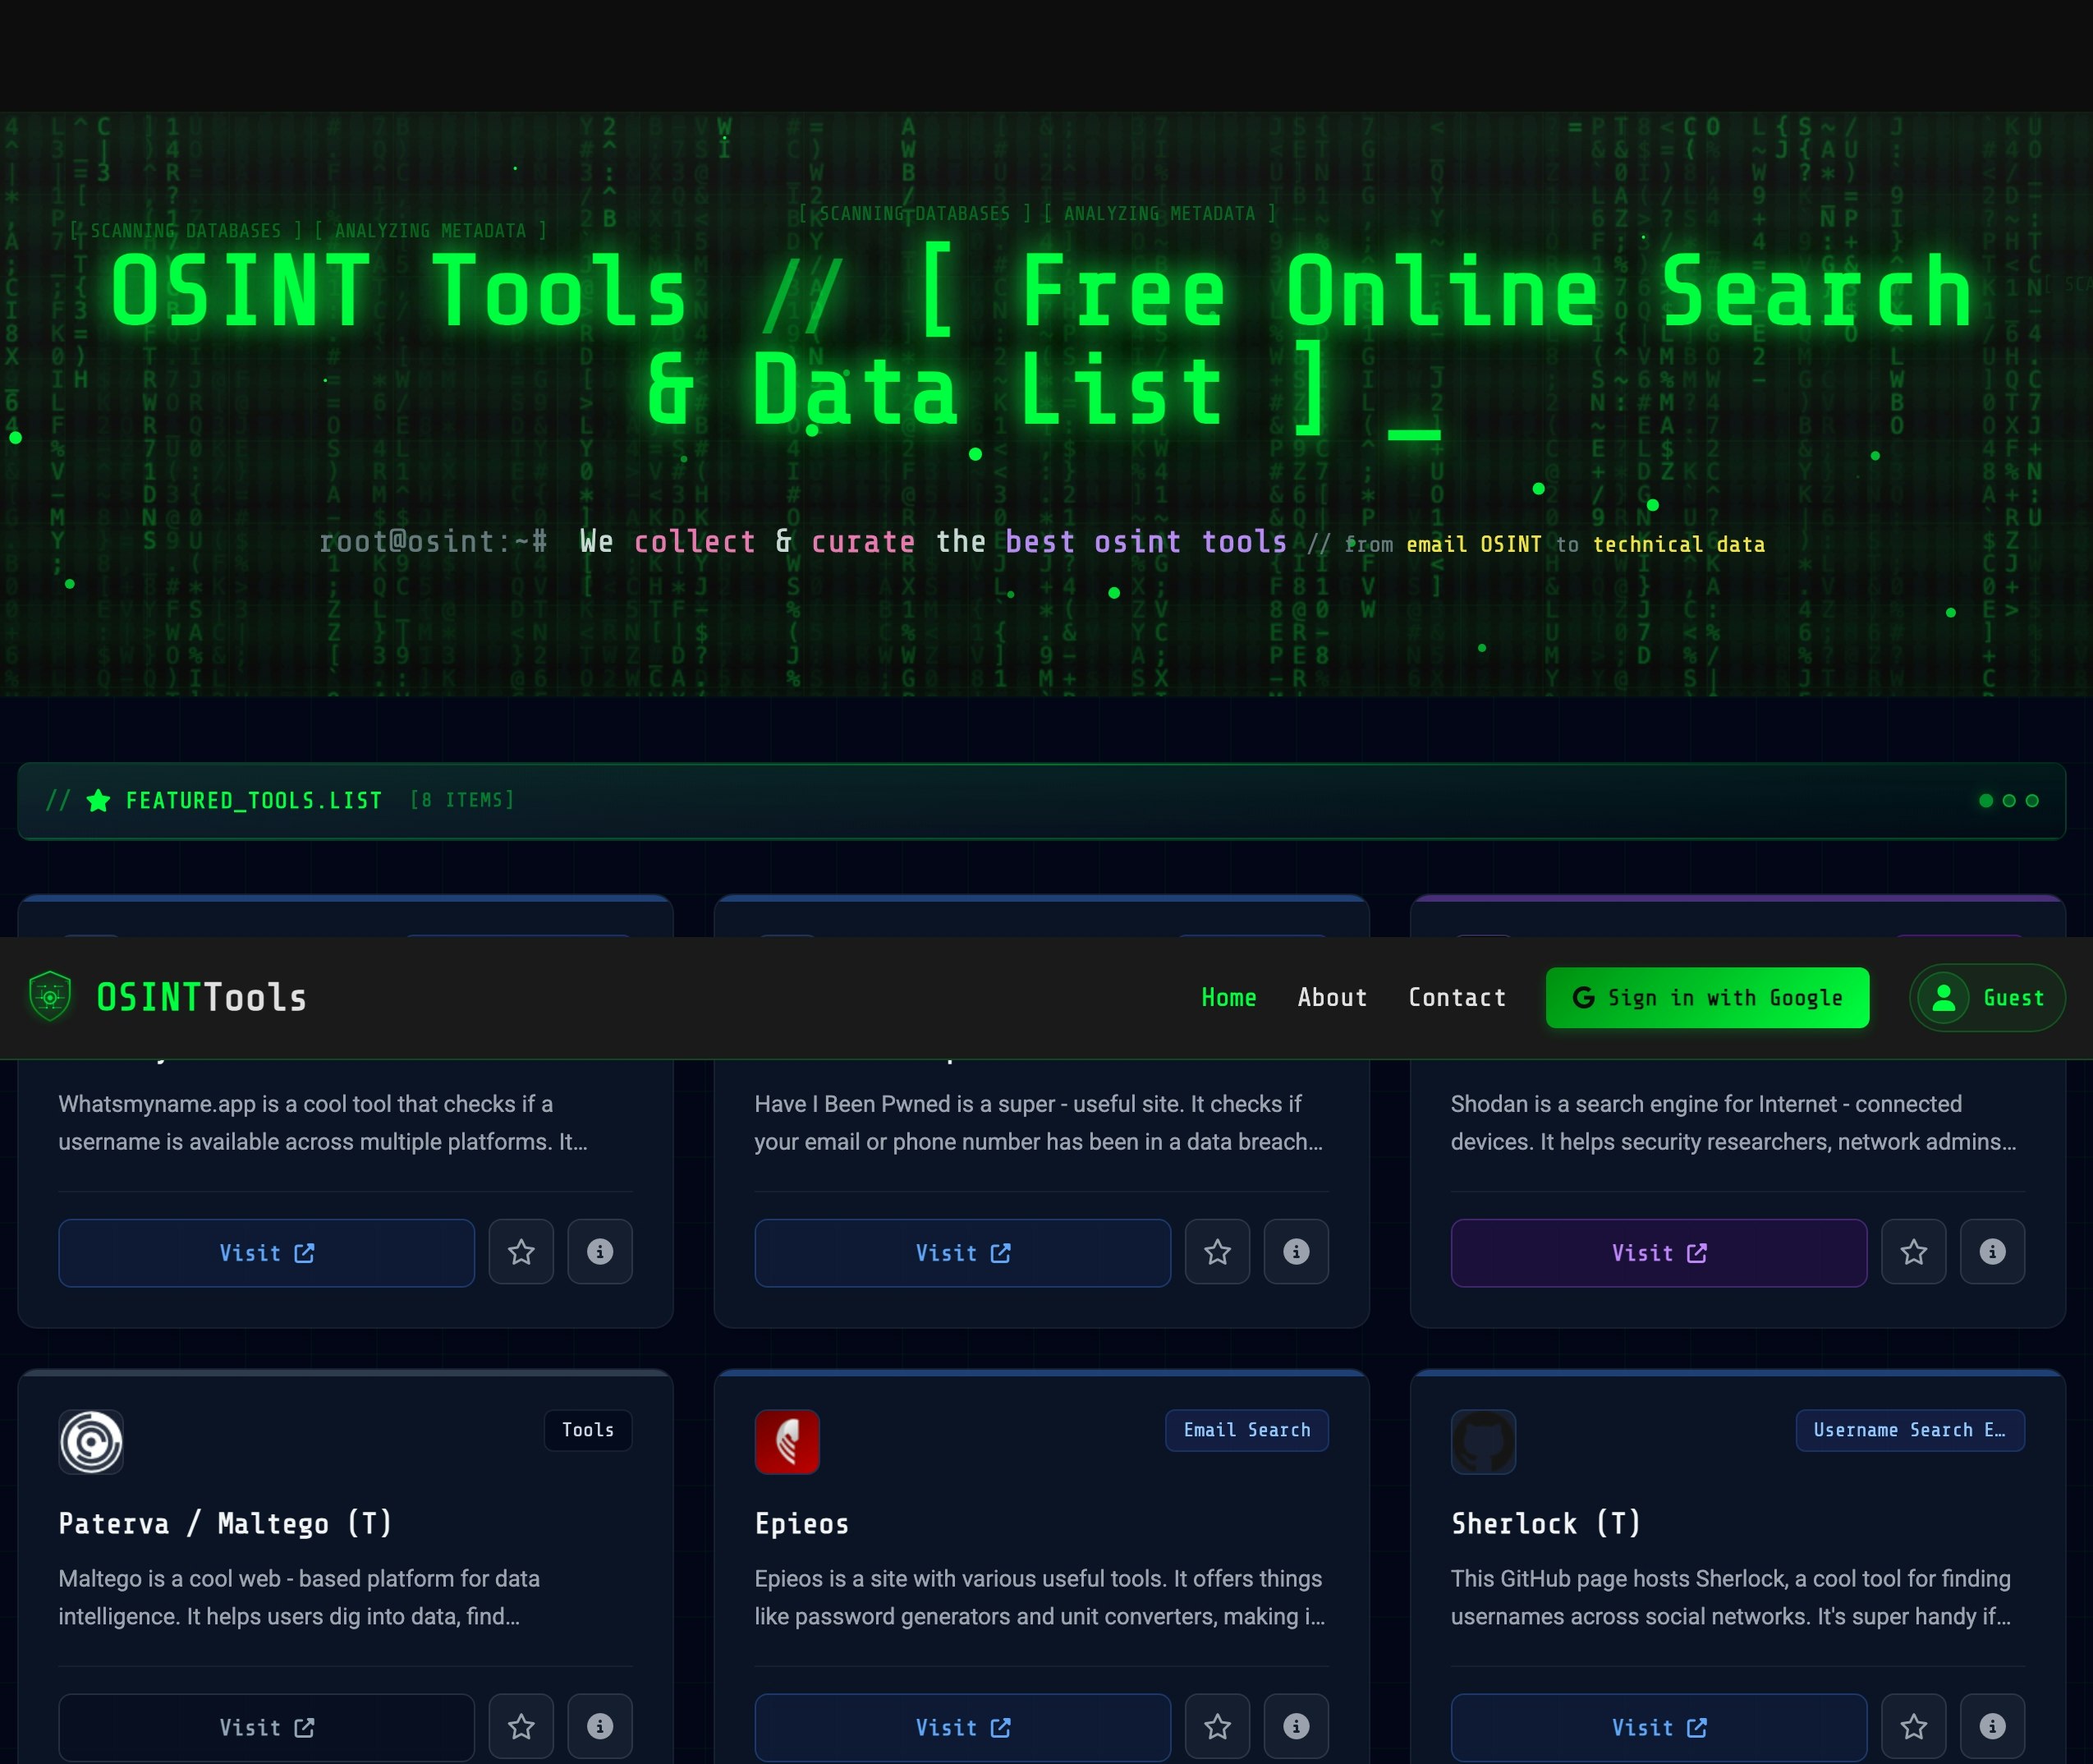Viewport: 2093px width, 1764px height.
Task: Toggle the favorite star on the Maltego card
Action: point(521,1727)
